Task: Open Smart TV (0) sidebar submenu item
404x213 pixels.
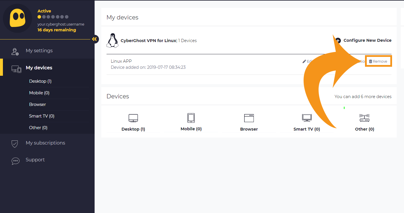Action: [x=42, y=116]
